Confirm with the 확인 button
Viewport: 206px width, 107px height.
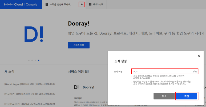point(187,96)
